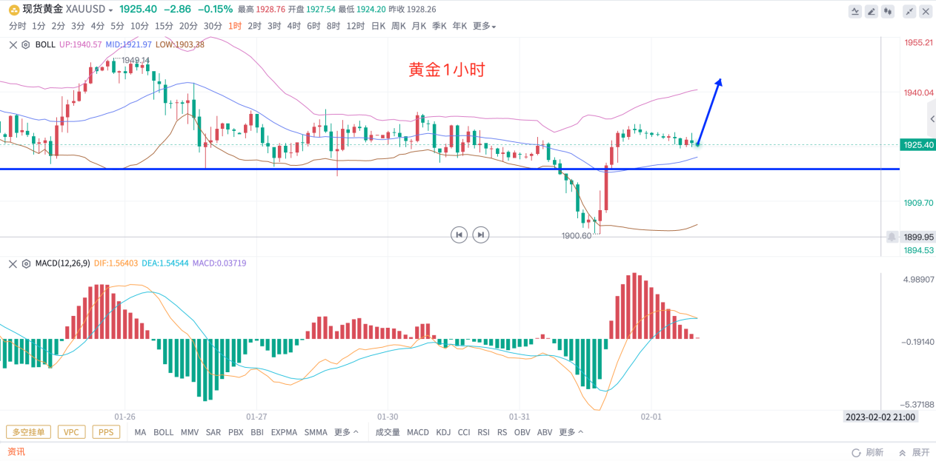Open MACD indicator settings hexagon

click(x=25, y=263)
